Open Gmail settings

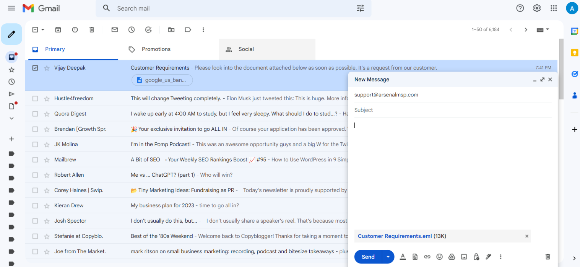pyautogui.click(x=537, y=8)
